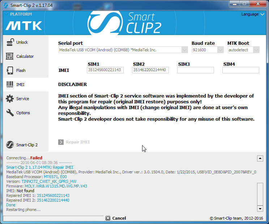Click the empty SIM3 IMEI field
The width and height of the screenshot is (269, 224).
click(x=196, y=70)
